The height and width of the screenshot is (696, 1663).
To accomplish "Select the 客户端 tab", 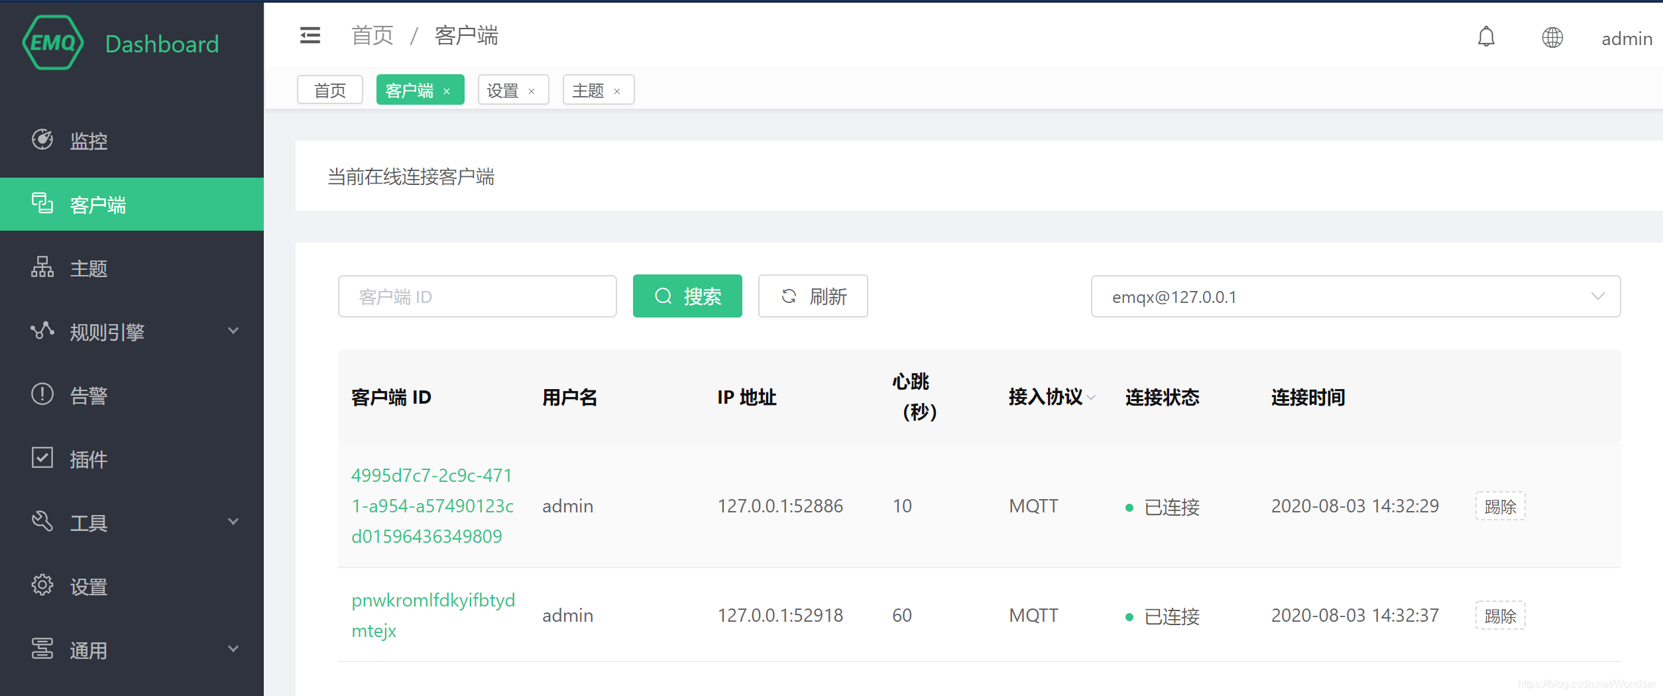I will click(x=420, y=90).
